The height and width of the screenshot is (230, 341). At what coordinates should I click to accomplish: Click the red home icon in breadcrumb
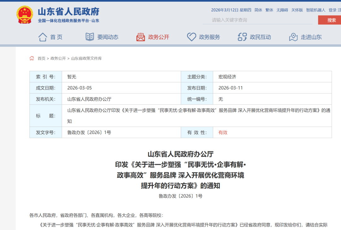[32, 58]
